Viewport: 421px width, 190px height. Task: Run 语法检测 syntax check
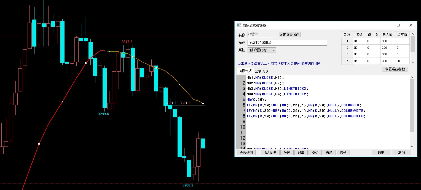[246, 153]
